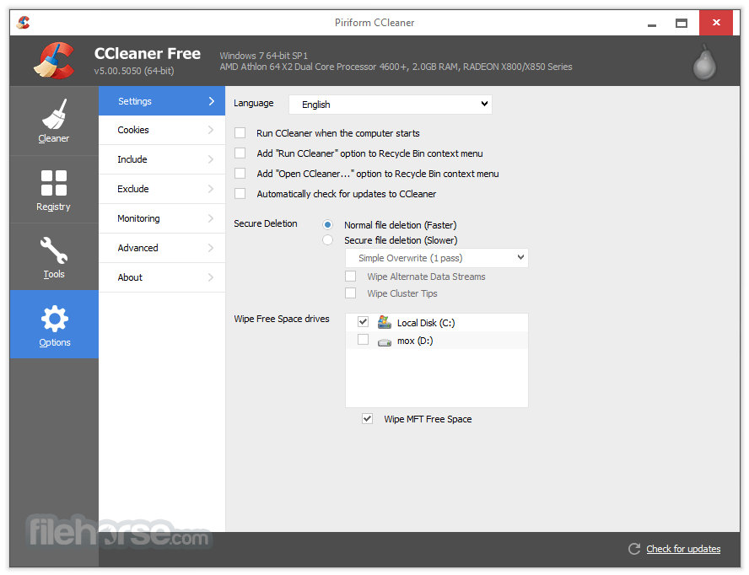Click the Language field label
This screenshot has width=749, height=575.
(x=254, y=103)
